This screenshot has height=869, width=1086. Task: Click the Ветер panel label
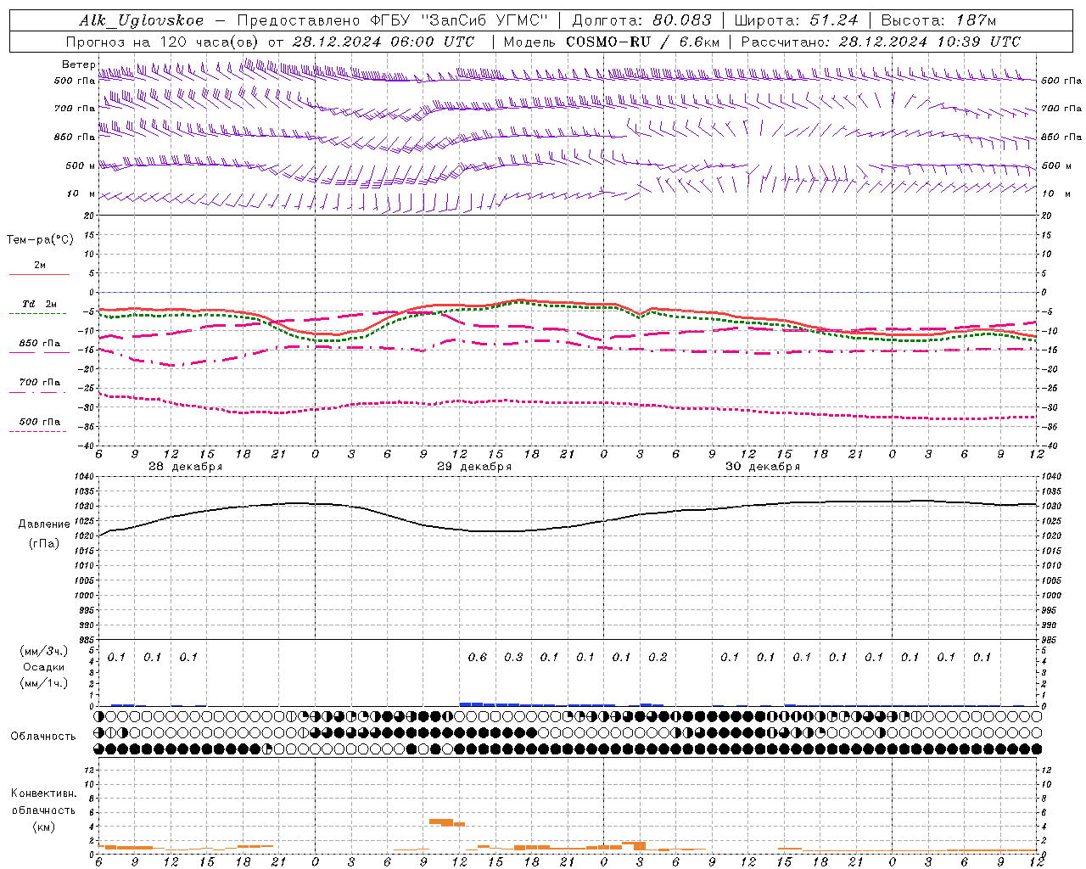78,64
